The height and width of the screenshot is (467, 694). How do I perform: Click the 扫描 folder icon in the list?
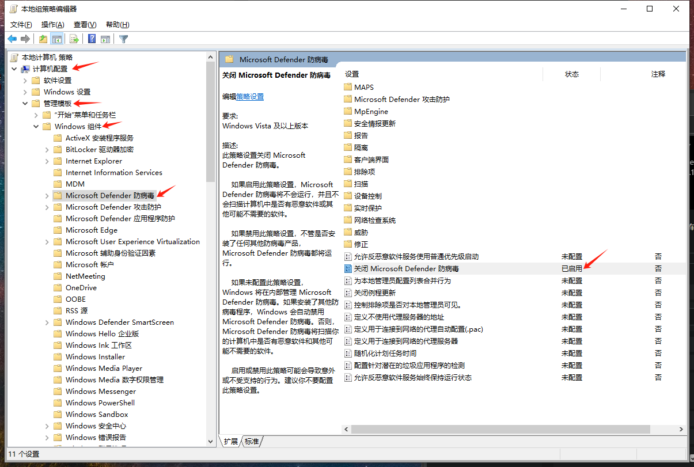[348, 184]
